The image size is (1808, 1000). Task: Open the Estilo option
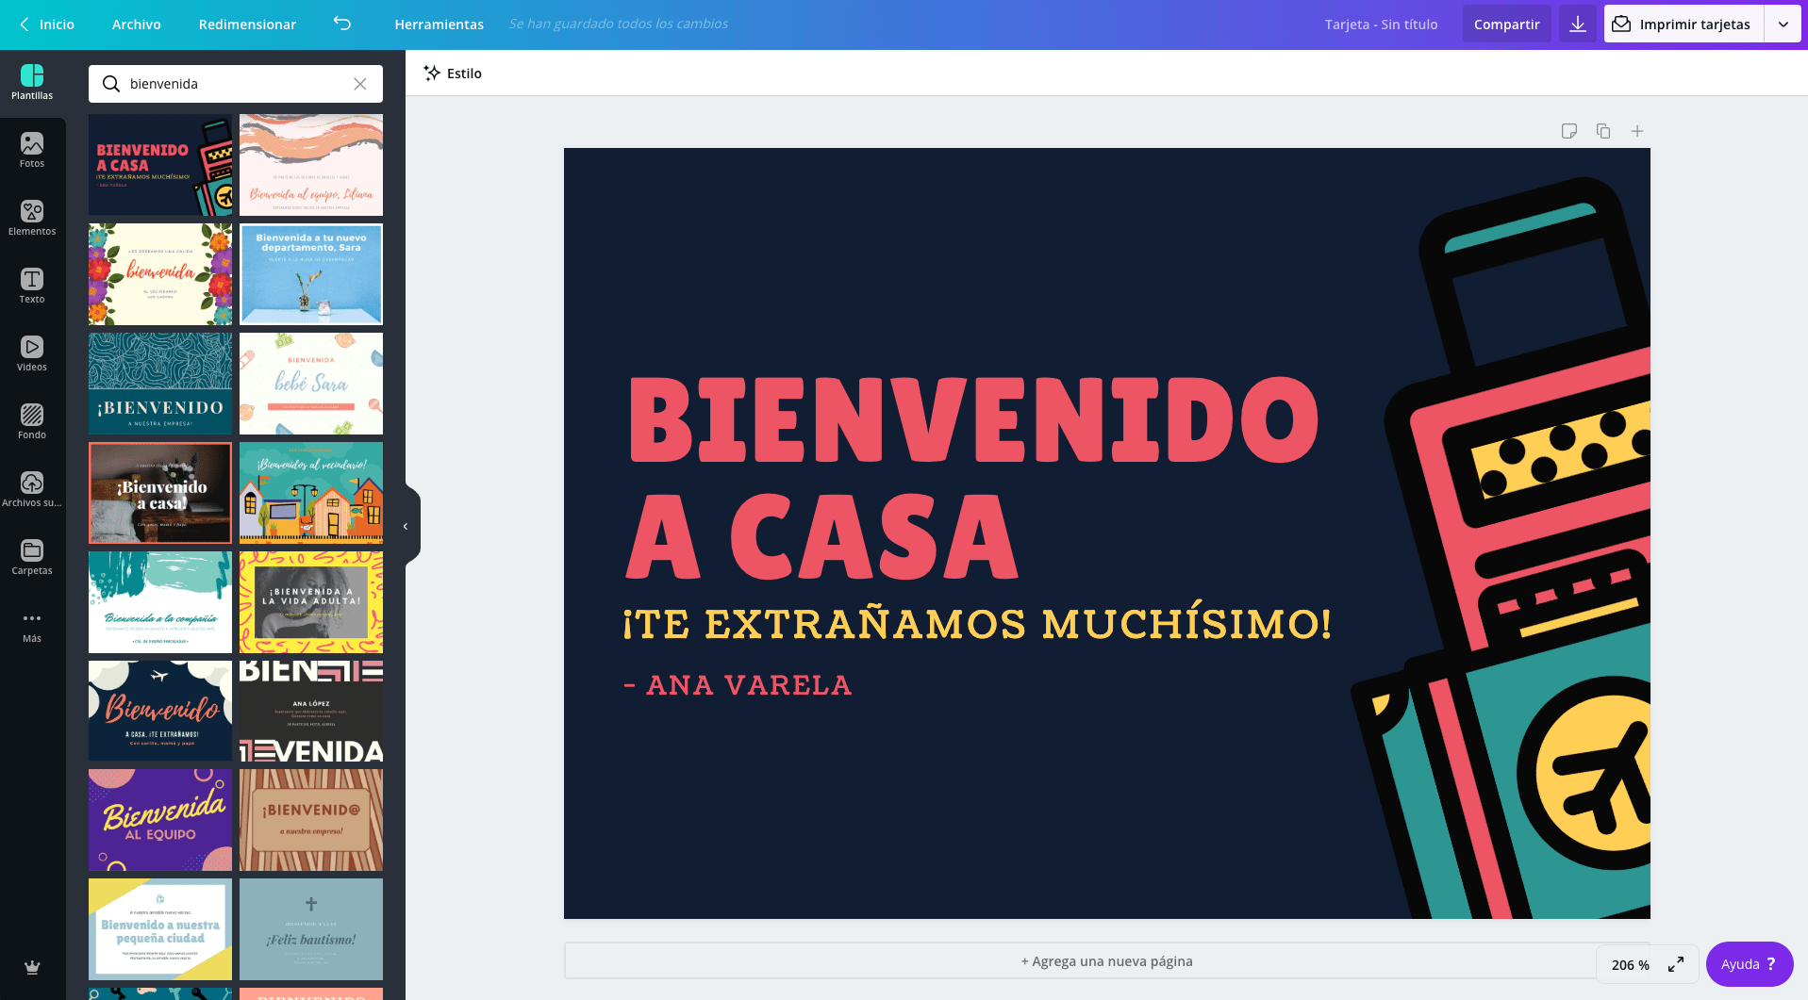pyautogui.click(x=453, y=74)
